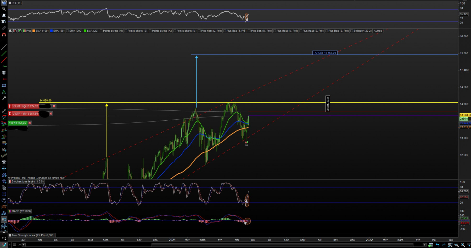Select the four-arrow move tool

(4, 168)
